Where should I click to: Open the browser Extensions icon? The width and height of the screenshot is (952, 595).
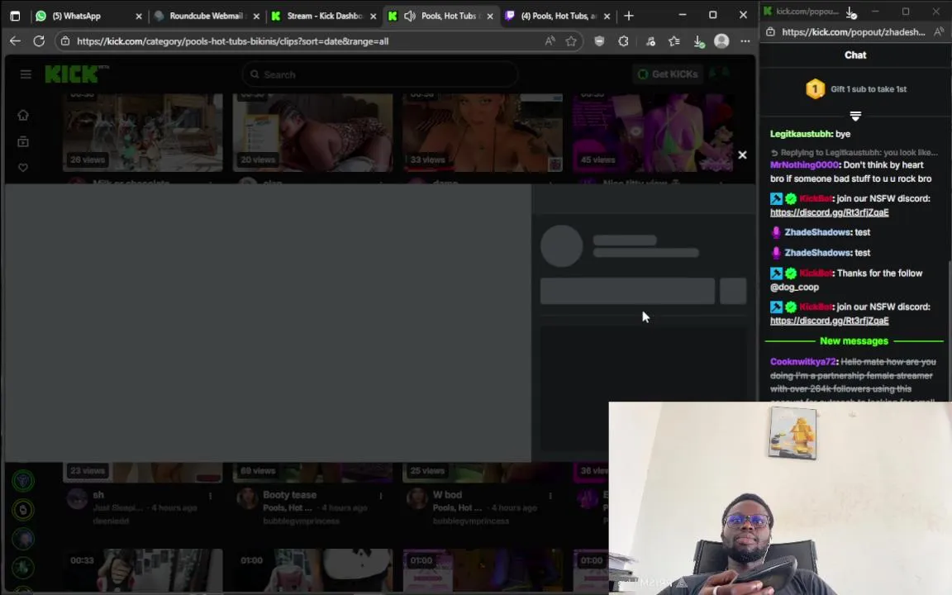click(624, 41)
